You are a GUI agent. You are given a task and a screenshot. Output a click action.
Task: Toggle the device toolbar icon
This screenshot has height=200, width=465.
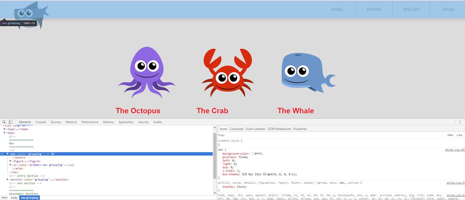coord(10,122)
